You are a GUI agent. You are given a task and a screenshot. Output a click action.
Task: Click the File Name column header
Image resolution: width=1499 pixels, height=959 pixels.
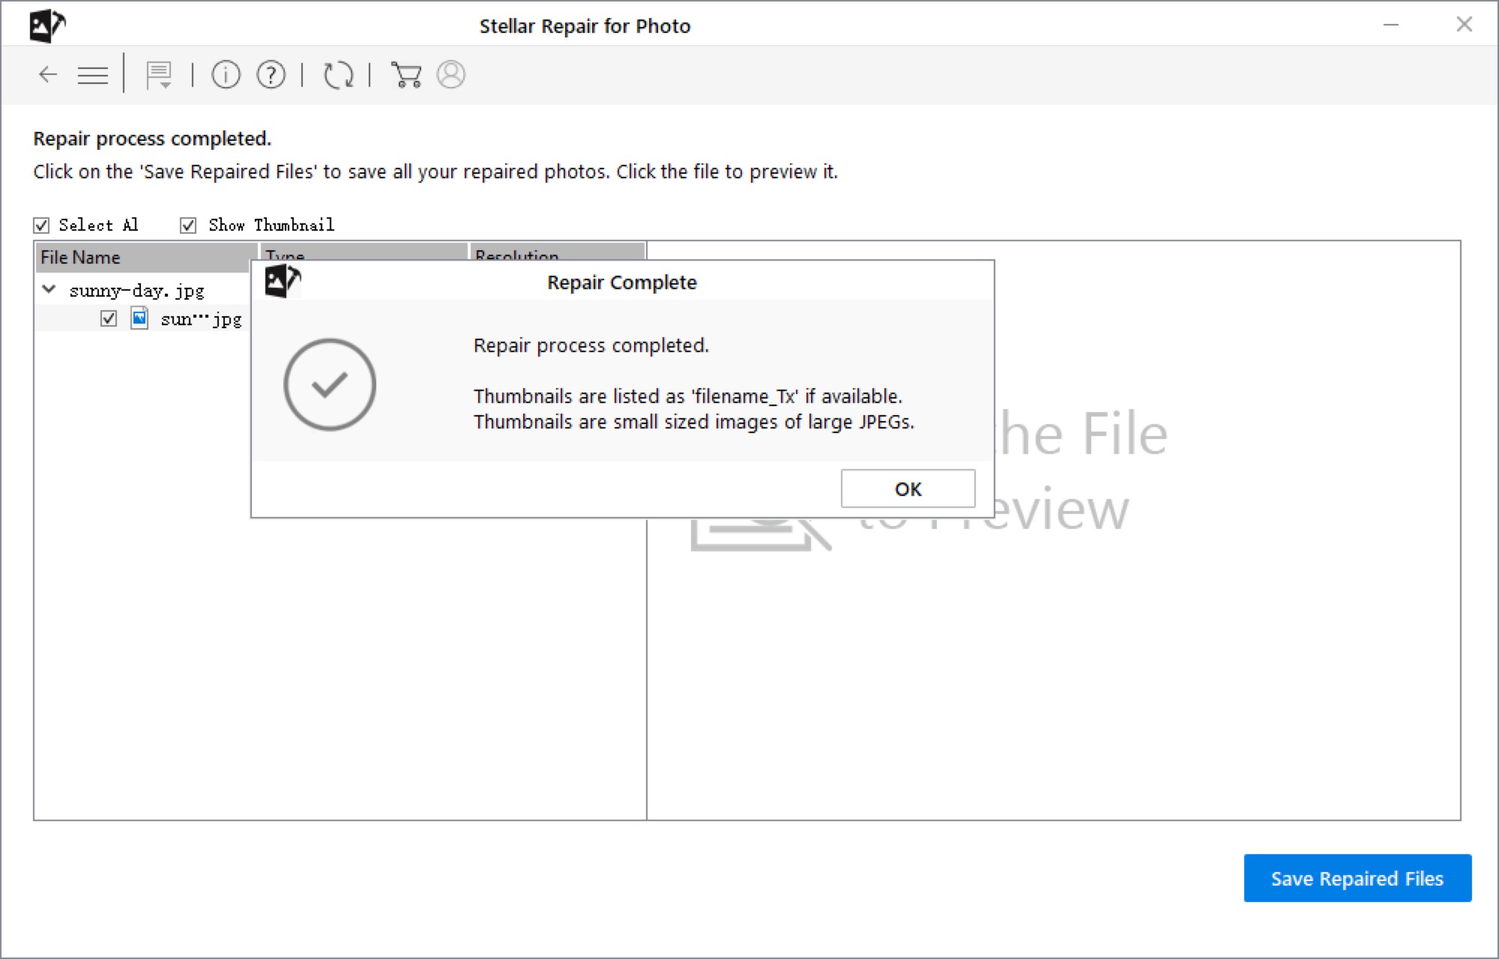click(x=142, y=255)
